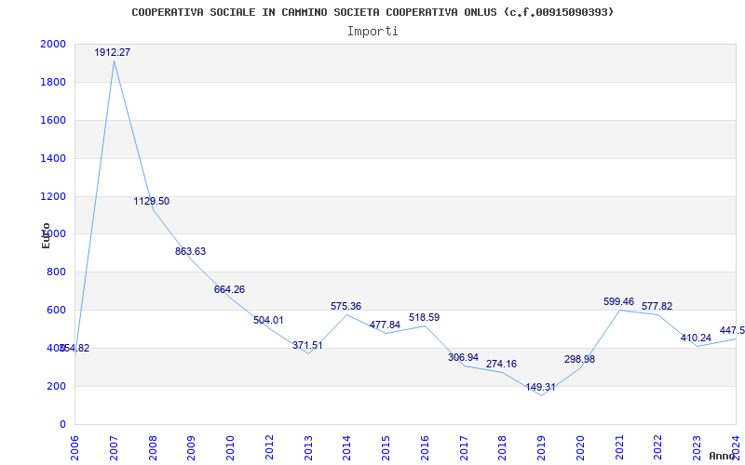Select the 1600 y-axis tick label

tap(53, 120)
